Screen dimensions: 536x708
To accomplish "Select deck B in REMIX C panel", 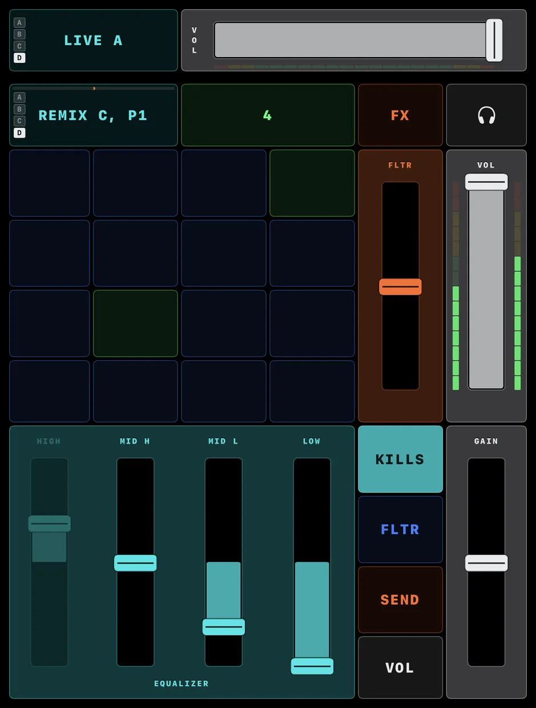I will click(19, 109).
